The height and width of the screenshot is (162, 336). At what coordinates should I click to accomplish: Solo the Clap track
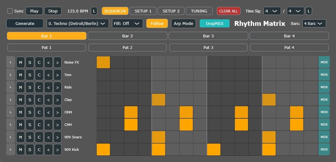pos(30,100)
